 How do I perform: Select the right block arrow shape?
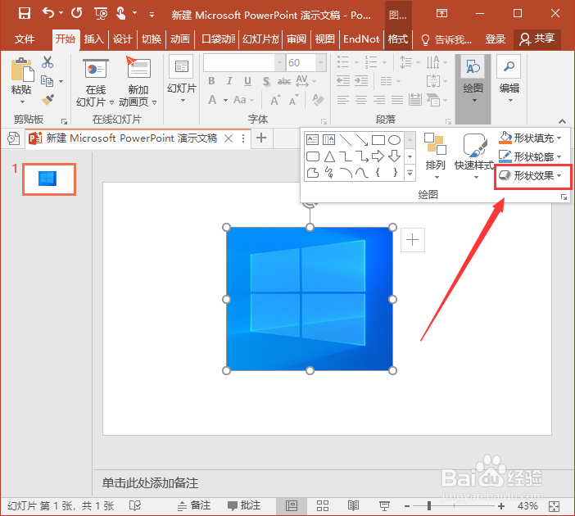(378, 156)
